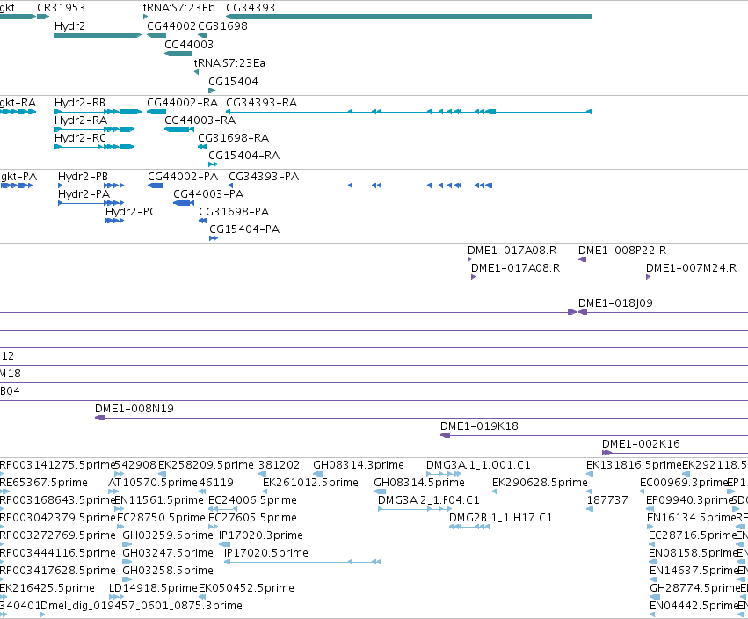Open the EN04442.5prime EST label

pyautogui.click(x=694, y=606)
